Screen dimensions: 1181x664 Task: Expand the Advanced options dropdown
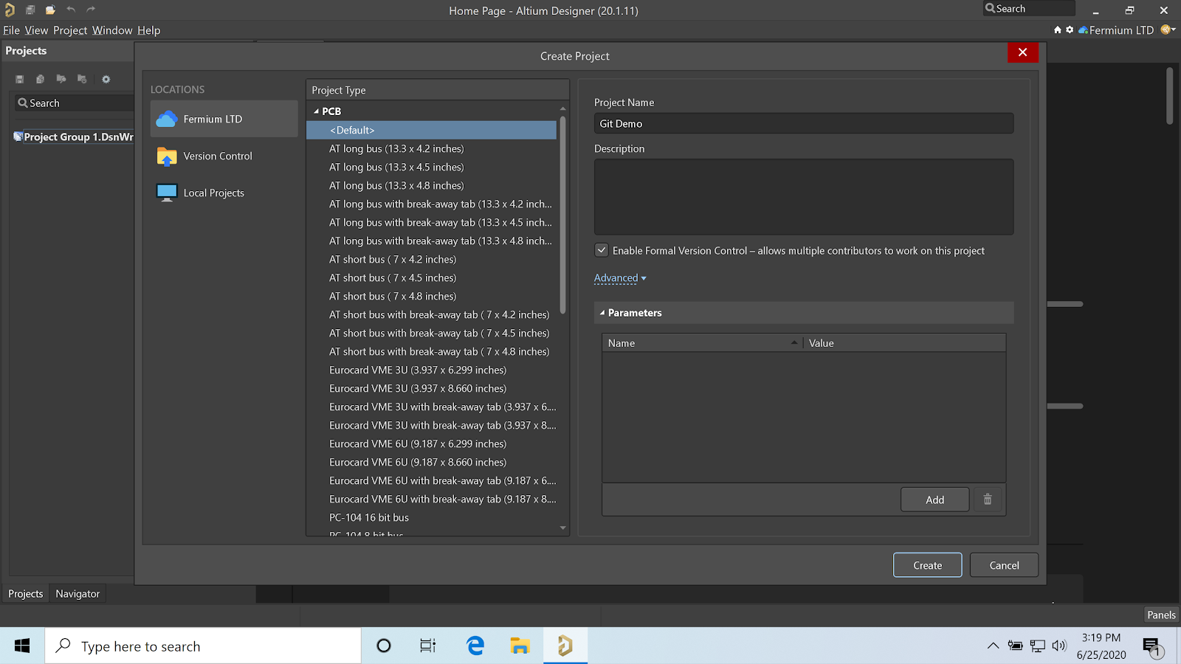619,277
